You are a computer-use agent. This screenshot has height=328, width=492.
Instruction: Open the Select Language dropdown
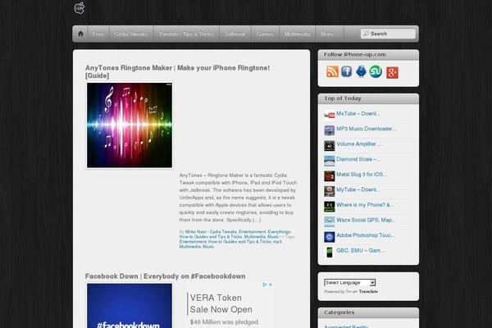click(x=349, y=282)
